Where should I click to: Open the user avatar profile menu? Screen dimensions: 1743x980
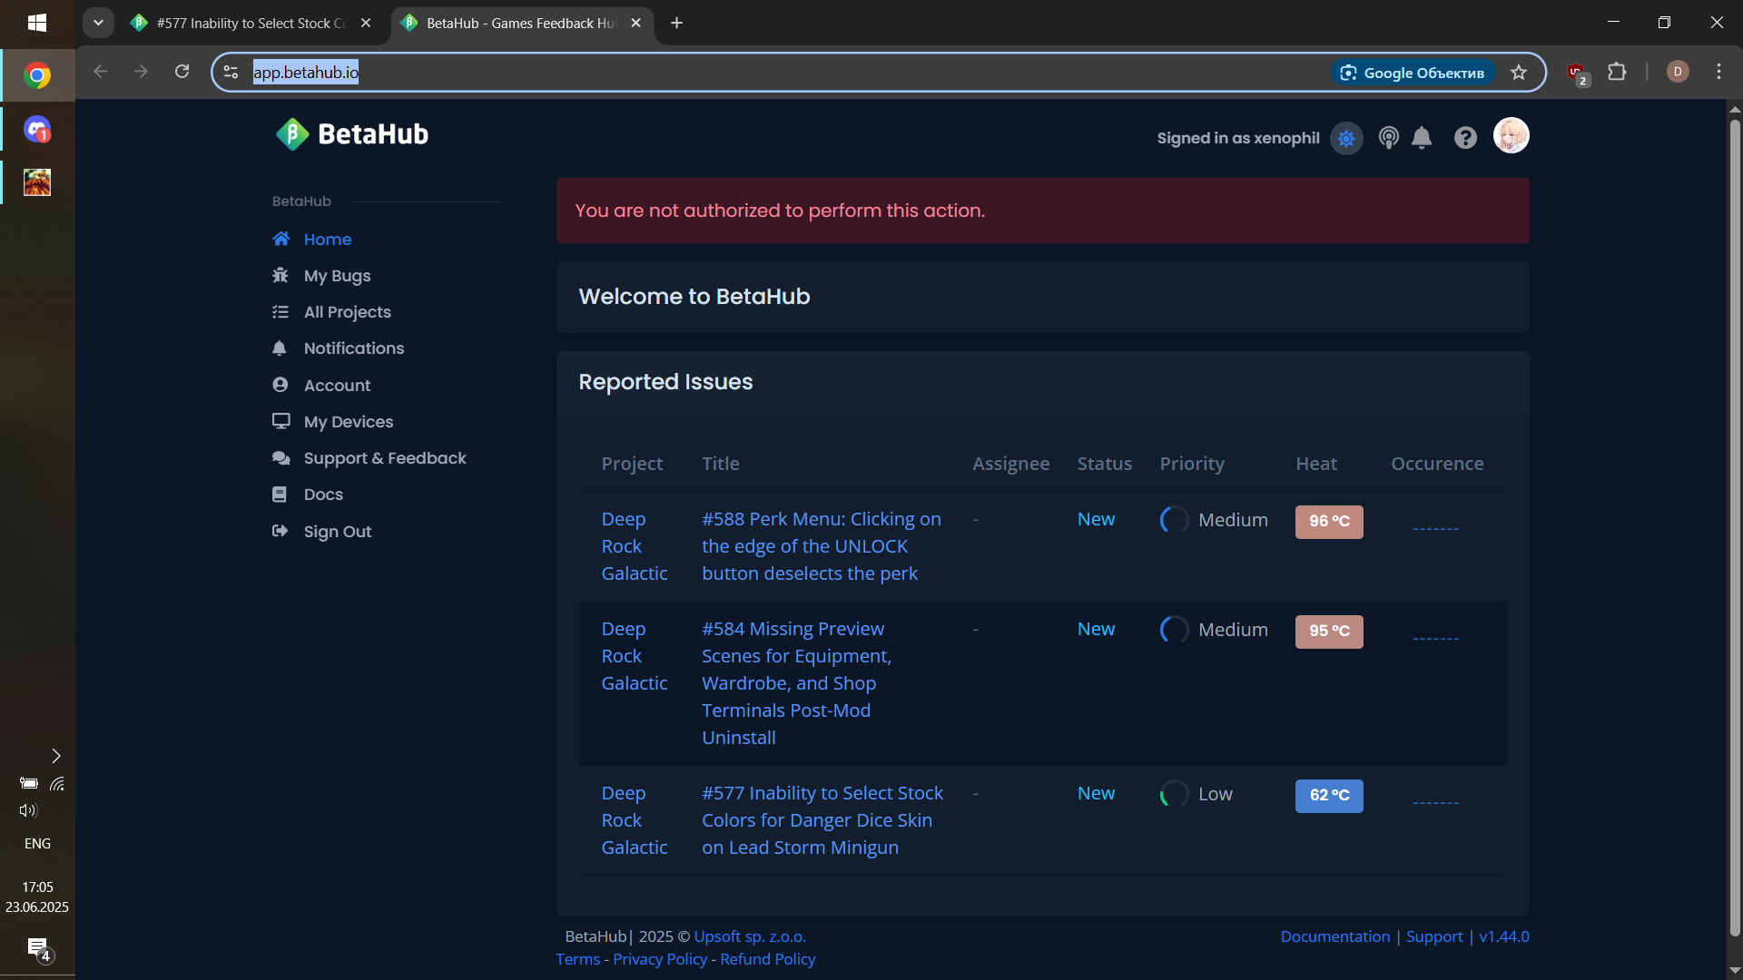click(1511, 136)
